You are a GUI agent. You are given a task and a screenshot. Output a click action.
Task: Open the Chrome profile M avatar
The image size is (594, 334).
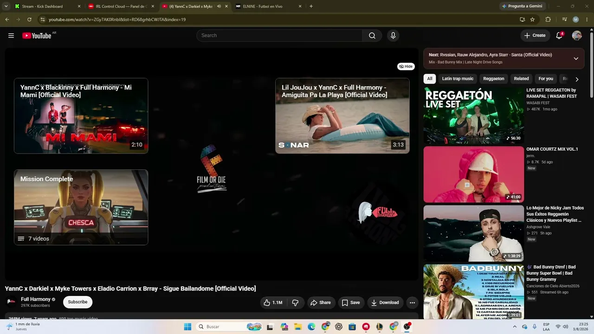point(576,19)
